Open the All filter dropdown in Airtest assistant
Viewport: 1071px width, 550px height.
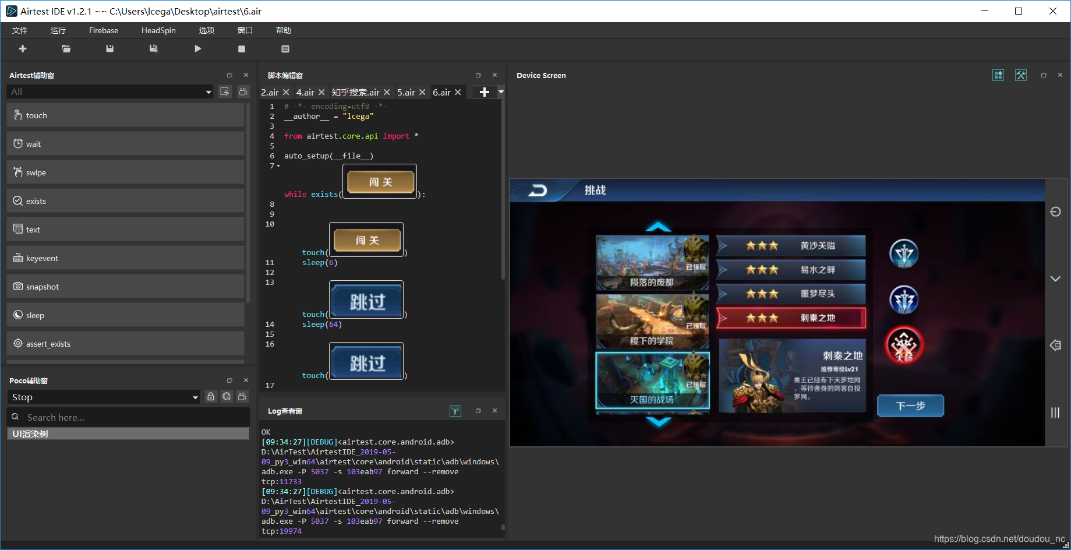(111, 92)
